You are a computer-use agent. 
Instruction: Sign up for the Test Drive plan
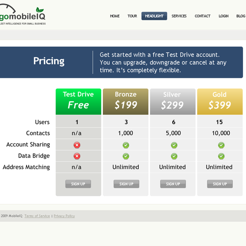78,184
